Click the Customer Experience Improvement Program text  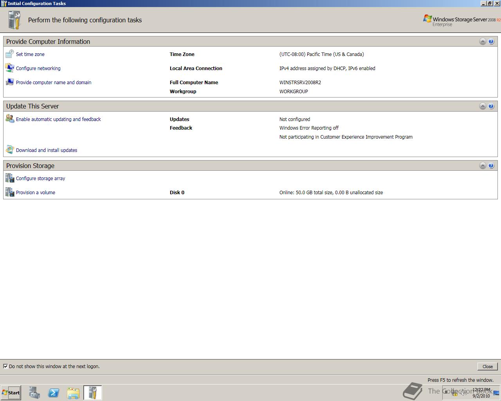point(346,137)
